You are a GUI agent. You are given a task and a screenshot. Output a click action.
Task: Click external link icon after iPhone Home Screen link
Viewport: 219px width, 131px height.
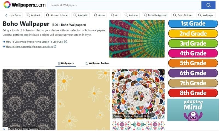pos(65,42)
